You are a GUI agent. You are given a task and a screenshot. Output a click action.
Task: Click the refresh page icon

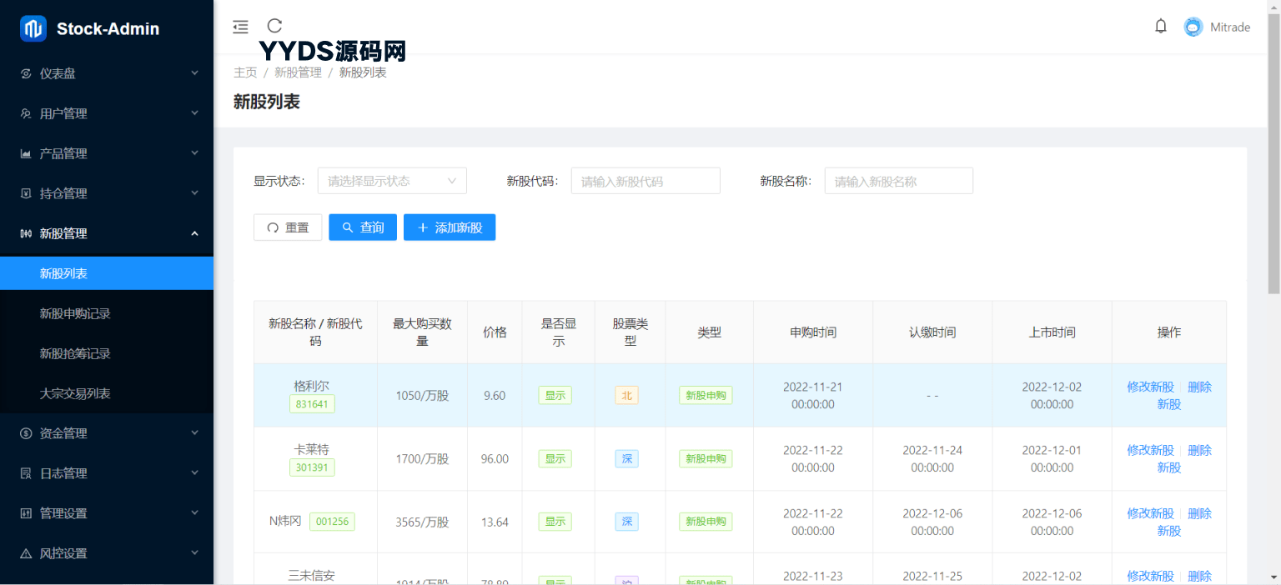(x=274, y=27)
